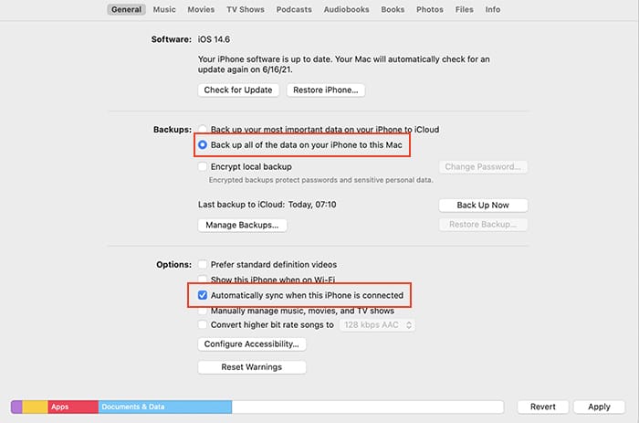Select the Files tab
This screenshot has width=639, height=423.
(464, 9)
